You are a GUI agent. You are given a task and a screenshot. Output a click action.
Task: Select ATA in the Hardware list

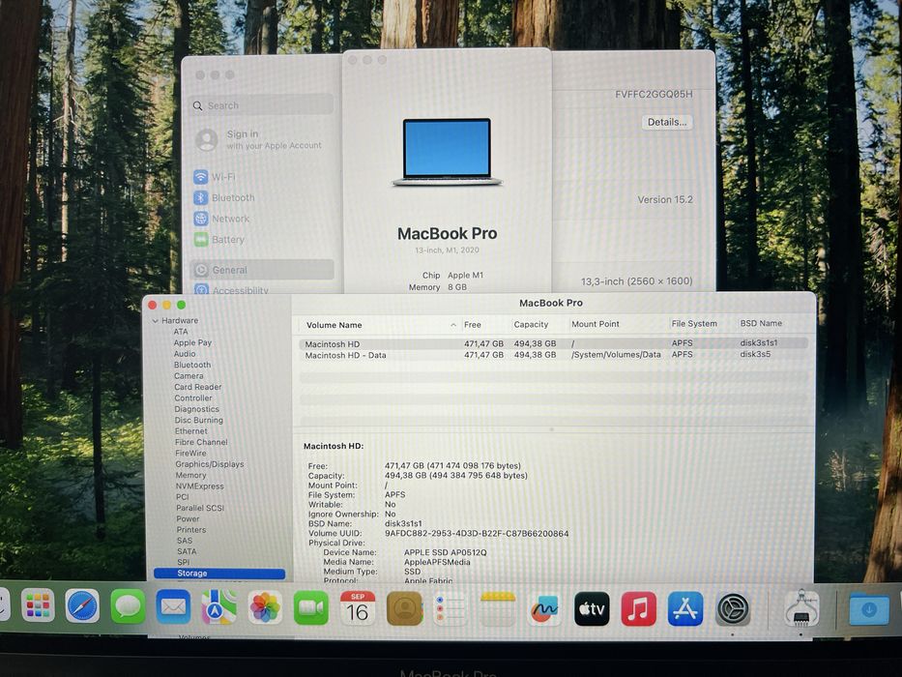click(181, 332)
